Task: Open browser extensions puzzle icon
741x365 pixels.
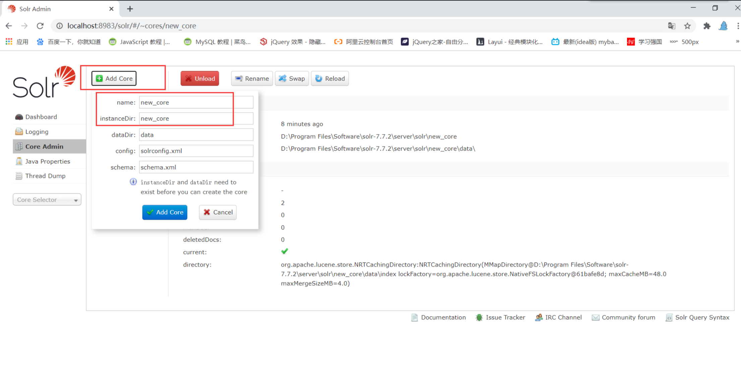Action: [706, 26]
